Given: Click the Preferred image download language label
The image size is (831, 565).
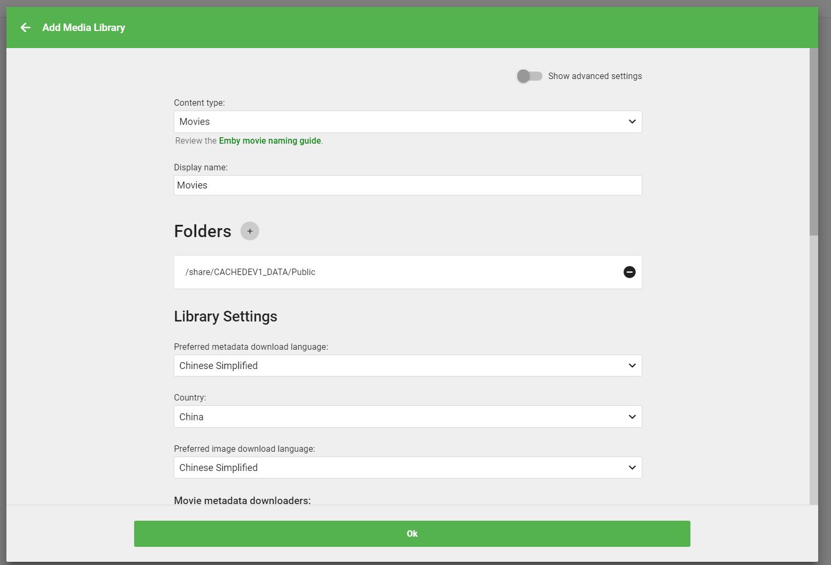Looking at the screenshot, I should (x=245, y=449).
